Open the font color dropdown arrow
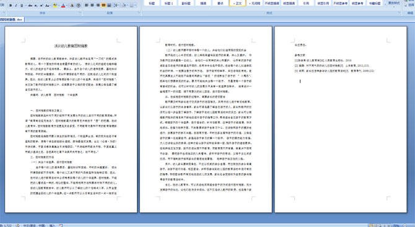 click(67, 6)
